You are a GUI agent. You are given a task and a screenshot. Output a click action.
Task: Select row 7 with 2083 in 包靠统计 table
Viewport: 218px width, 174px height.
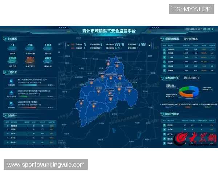point(30,138)
